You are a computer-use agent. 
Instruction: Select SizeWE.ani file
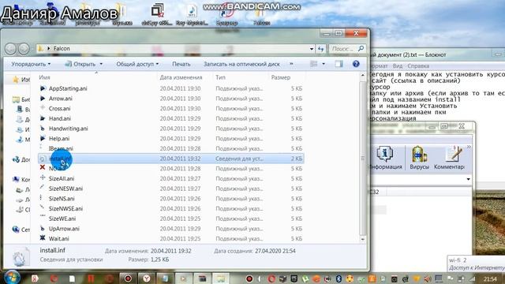(x=62, y=219)
